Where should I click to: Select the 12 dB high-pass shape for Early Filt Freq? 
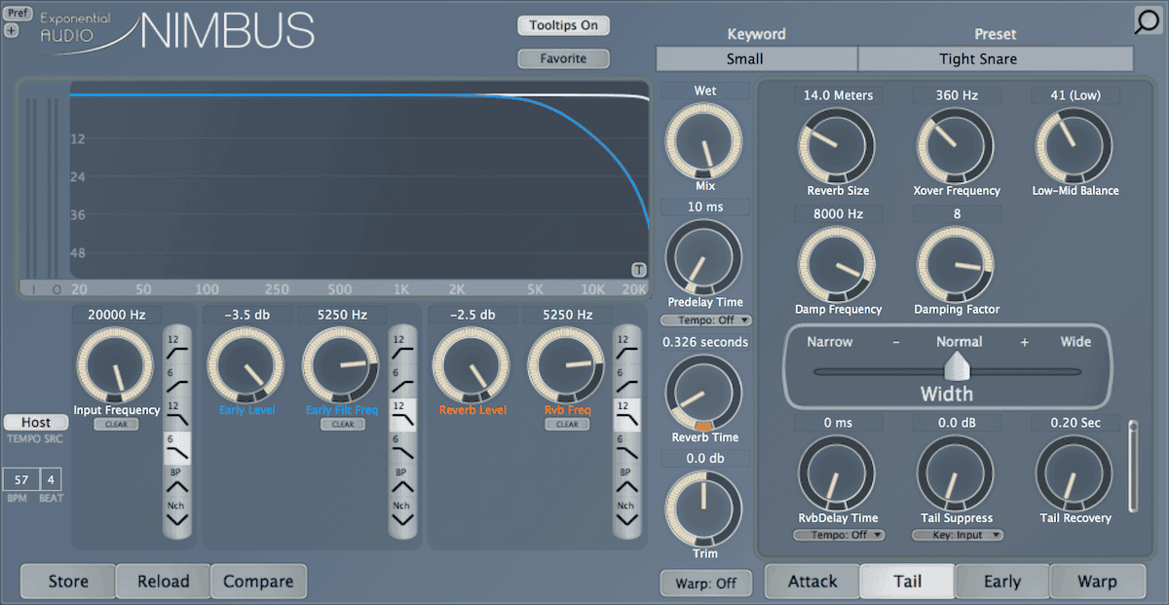(401, 346)
